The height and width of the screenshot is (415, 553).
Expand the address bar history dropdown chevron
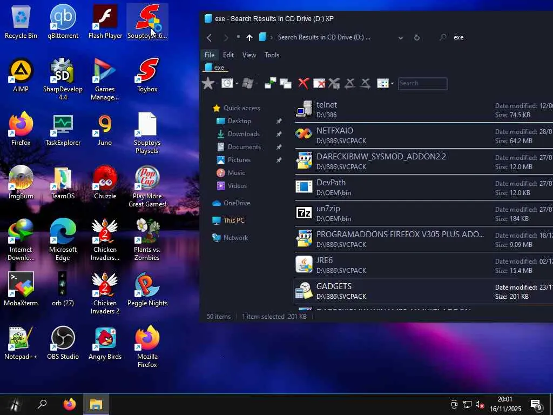pyautogui.click(x=400, y=37)
